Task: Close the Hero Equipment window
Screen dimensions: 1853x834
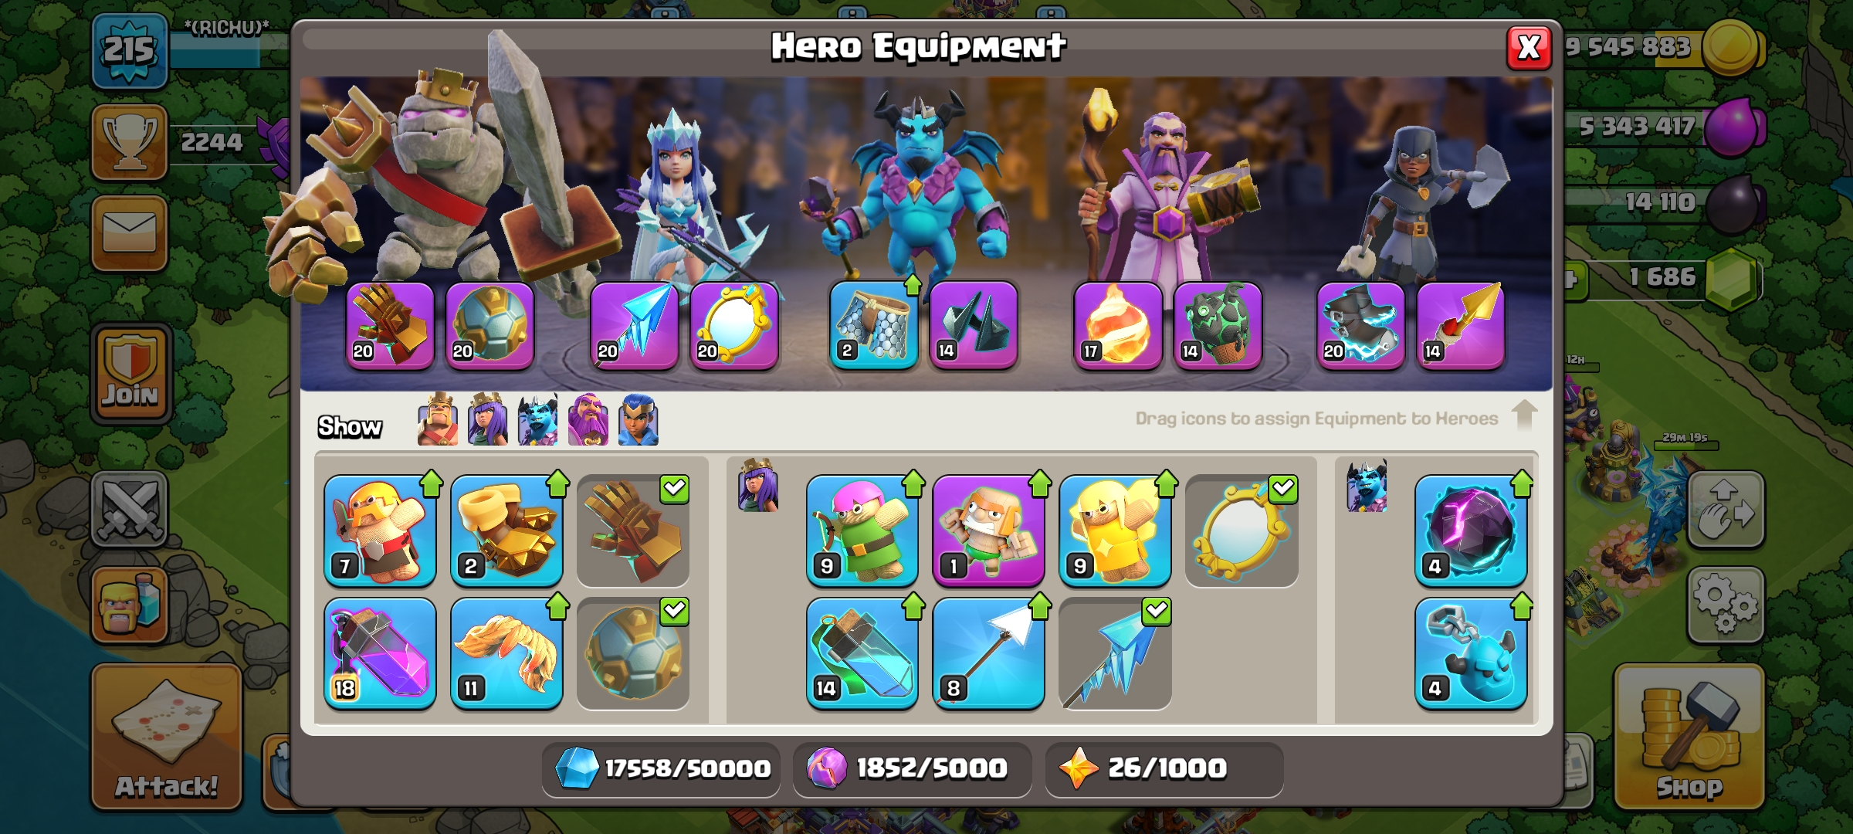Action: point(1529,48)
